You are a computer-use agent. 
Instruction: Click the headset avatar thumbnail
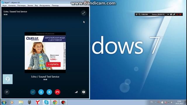point(8,79)
